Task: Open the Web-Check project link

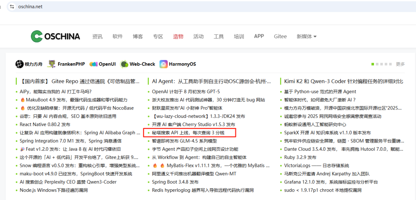Action: pyautogui.click(x=138, y=64)
